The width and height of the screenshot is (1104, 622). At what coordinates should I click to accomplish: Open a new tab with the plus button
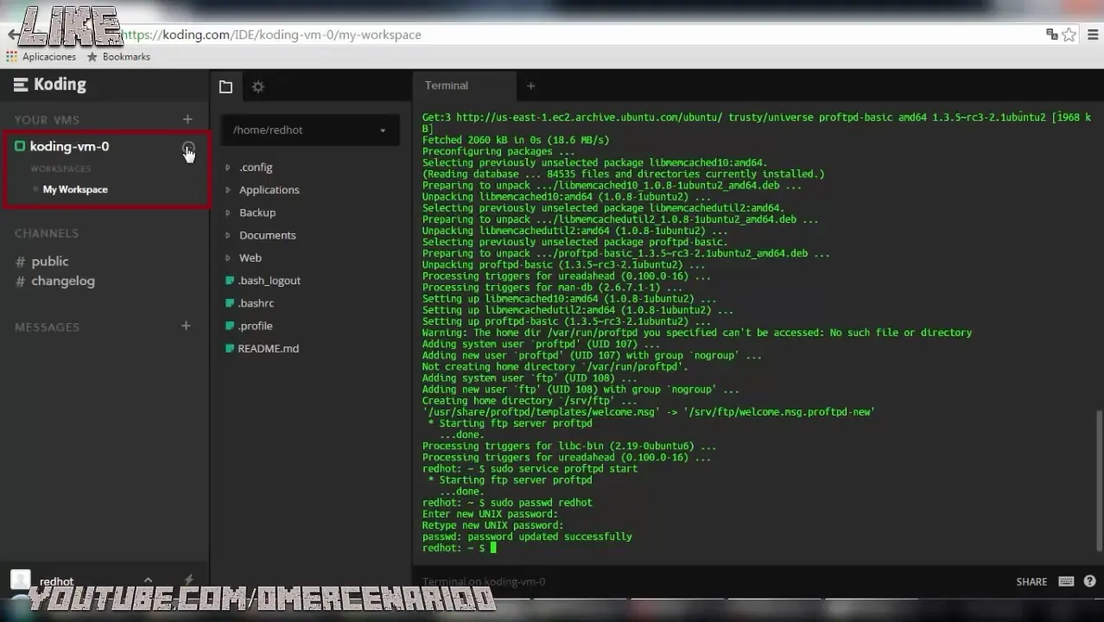[530, 86]
